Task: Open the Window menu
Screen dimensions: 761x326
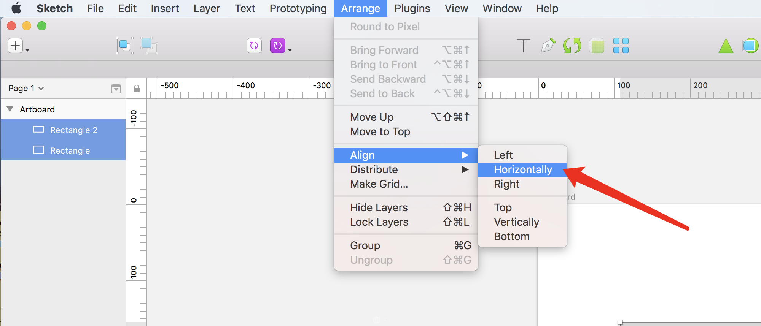Action: 502,8
